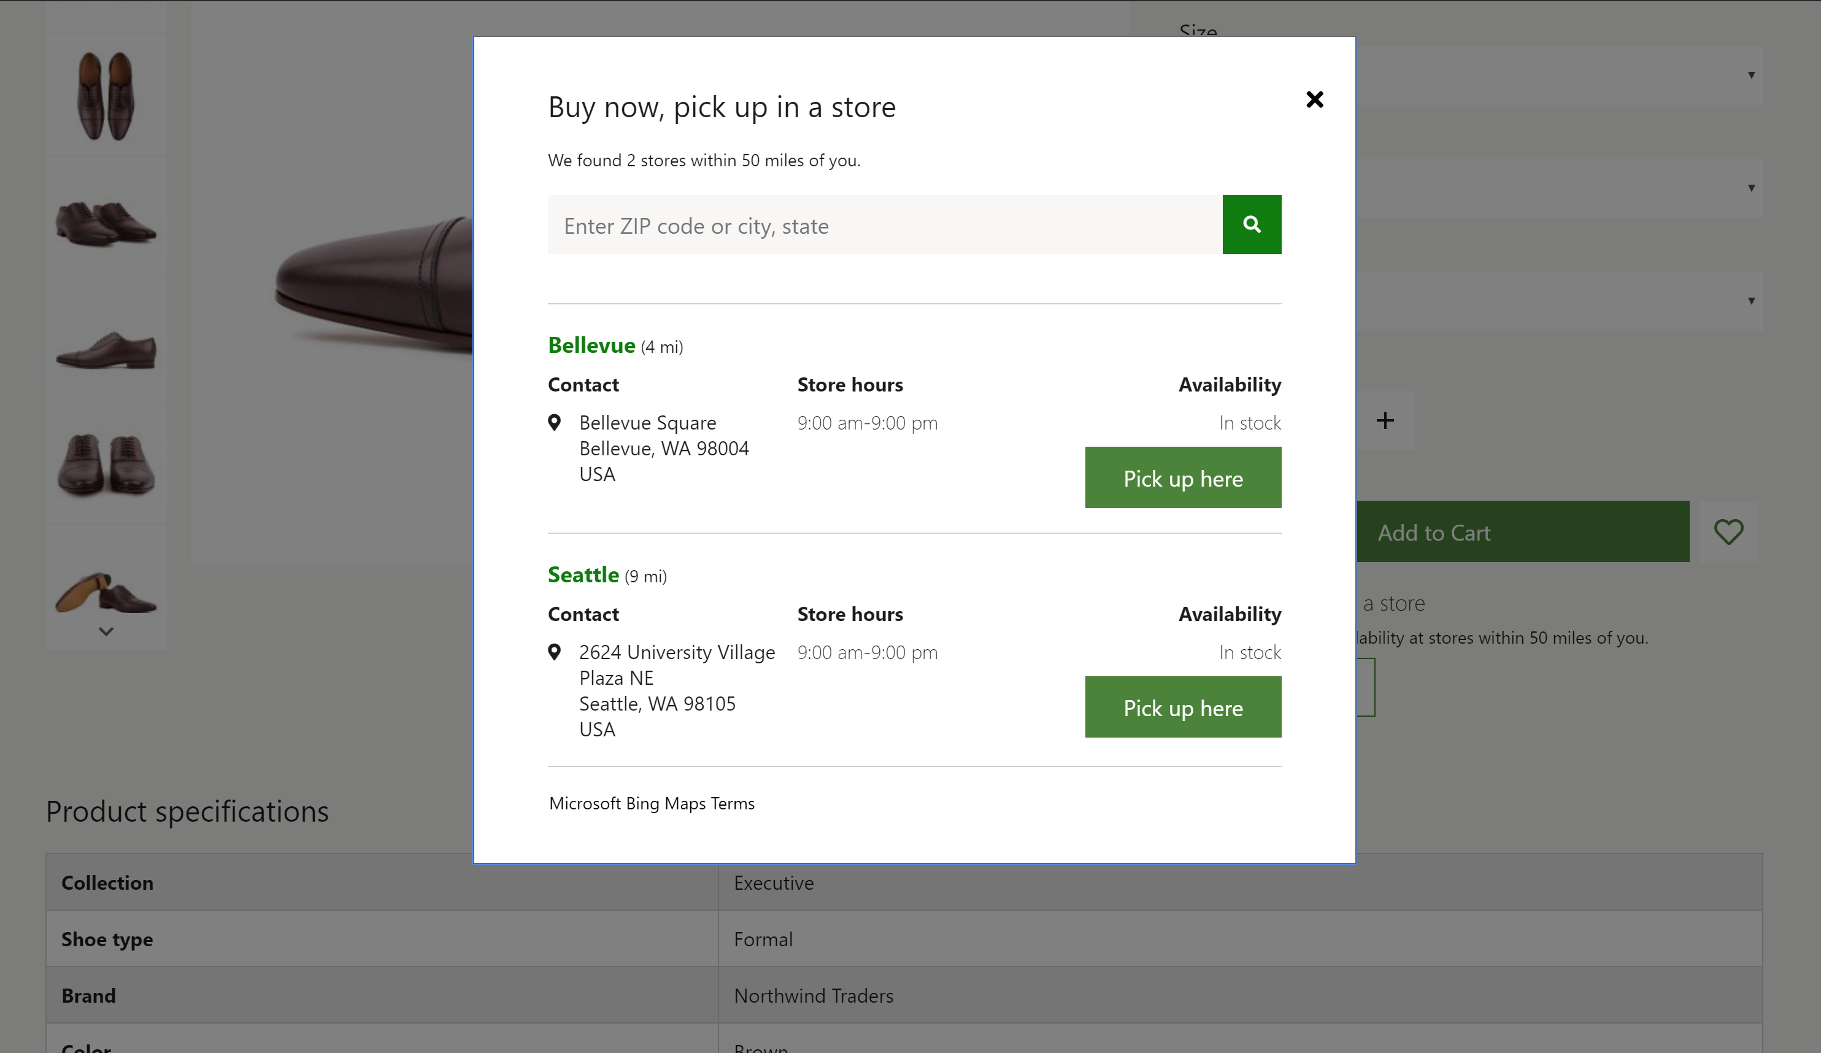1821x1053 pixels.
Task: Click the map pin icon for Seattle store
Action: [x=555, y=650]
